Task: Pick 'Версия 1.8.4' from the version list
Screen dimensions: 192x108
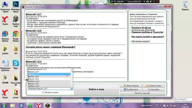Action: (49, 79)
